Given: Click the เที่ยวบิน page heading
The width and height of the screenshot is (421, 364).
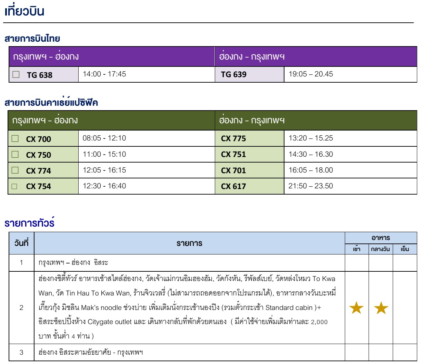Looking at the screenshot, I should [24, 11].
